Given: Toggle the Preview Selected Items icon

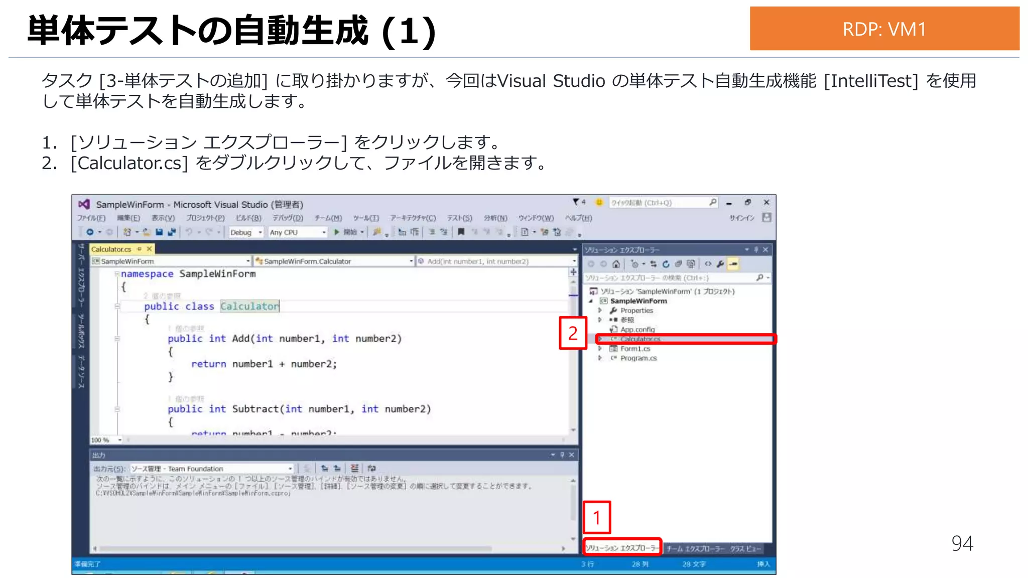Looking at the screenshot, I should click(x=733, y=264).
